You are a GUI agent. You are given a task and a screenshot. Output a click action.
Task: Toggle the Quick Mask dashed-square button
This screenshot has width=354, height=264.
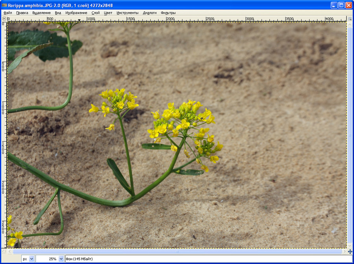click(4, 251)
